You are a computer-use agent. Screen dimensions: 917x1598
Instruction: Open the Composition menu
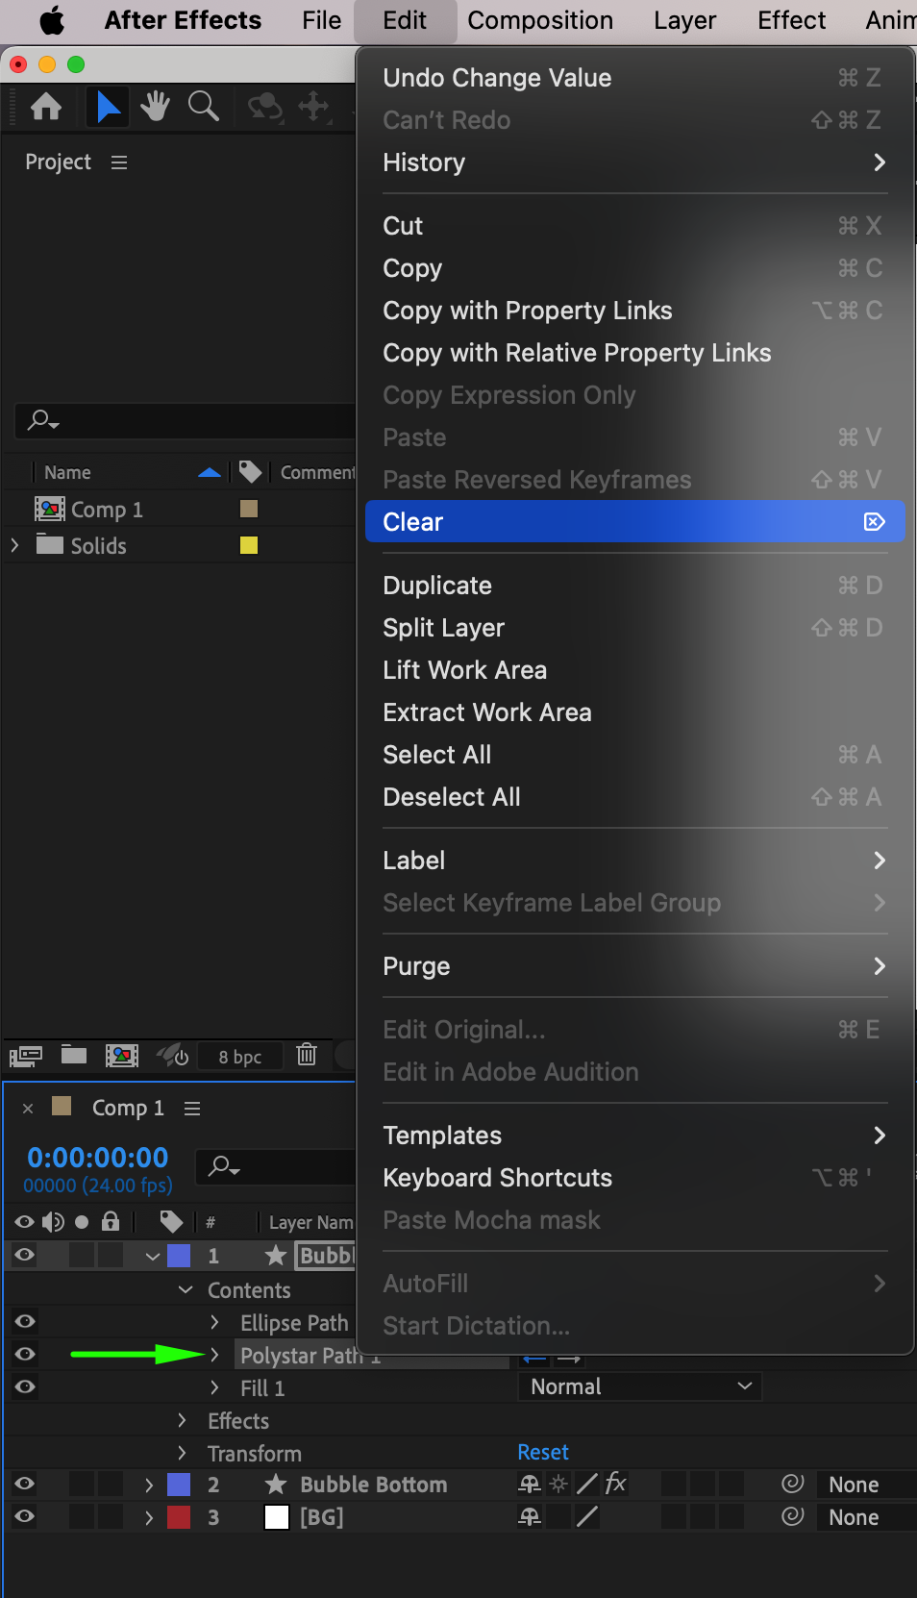click(x=540, y=20)
